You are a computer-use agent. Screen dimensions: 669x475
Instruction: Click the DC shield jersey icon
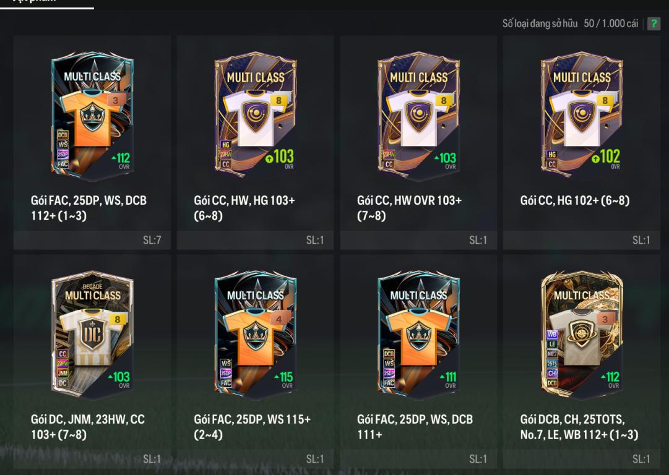(92, 337)
